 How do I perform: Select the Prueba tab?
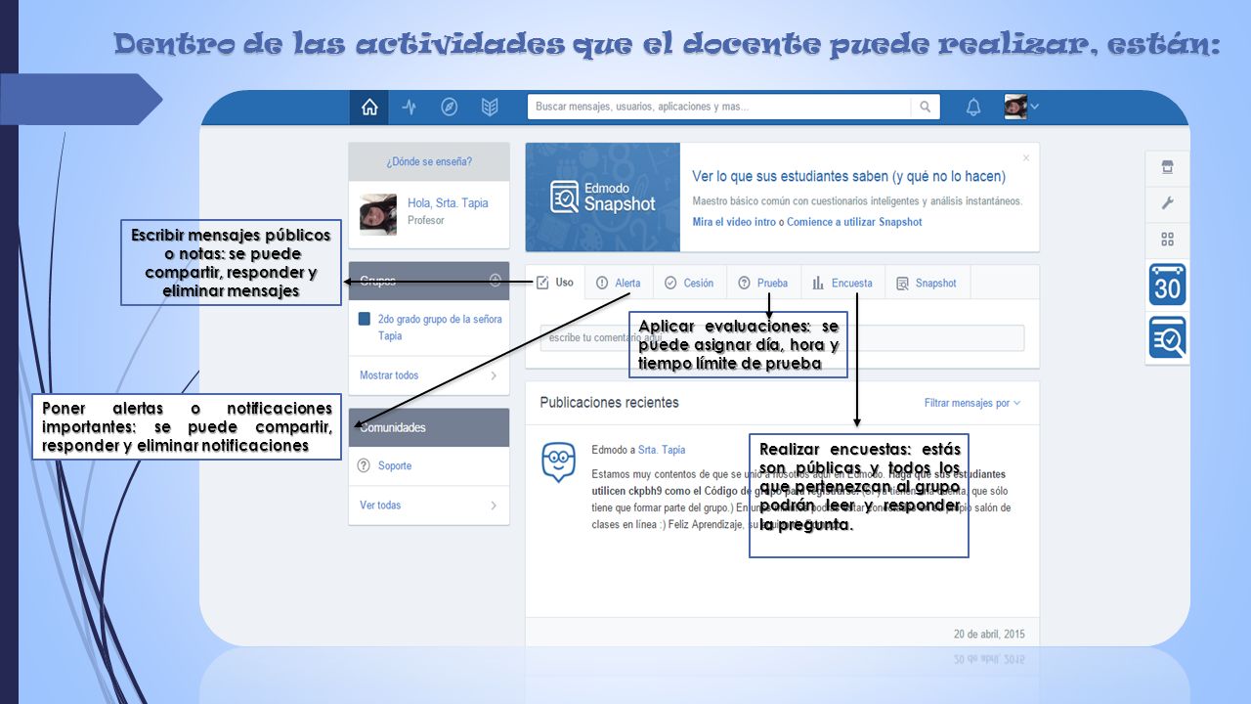point(763,283)
